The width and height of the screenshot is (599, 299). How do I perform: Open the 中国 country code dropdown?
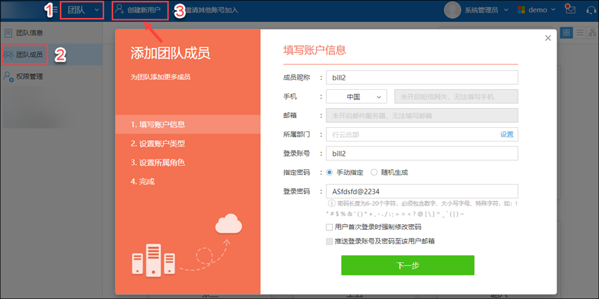point(356,97)
